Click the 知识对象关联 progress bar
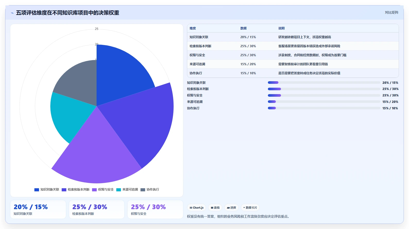 (x=324, y=83)
